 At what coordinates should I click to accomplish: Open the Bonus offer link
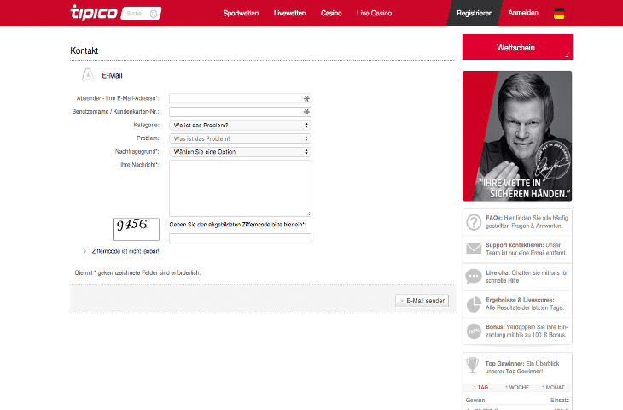[527, 331]
